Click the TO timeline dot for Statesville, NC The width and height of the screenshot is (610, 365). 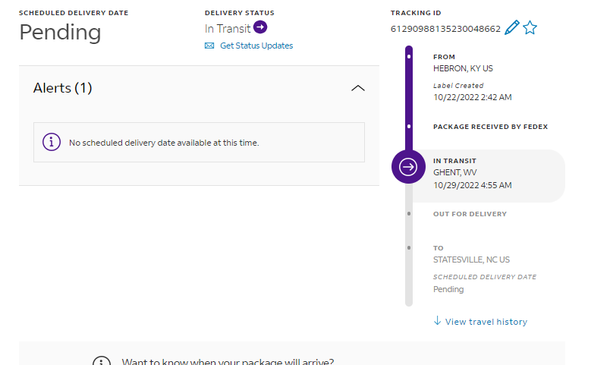pos(409,248)
